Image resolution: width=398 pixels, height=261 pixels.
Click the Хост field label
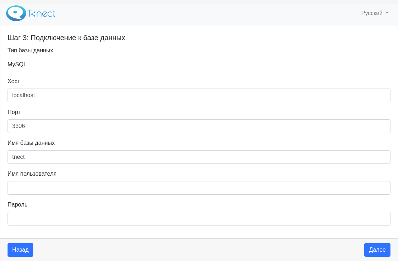coord(14,81)
